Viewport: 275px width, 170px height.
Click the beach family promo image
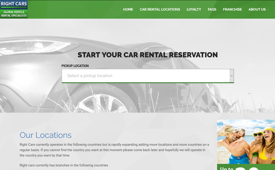click(x=246, y=141)
